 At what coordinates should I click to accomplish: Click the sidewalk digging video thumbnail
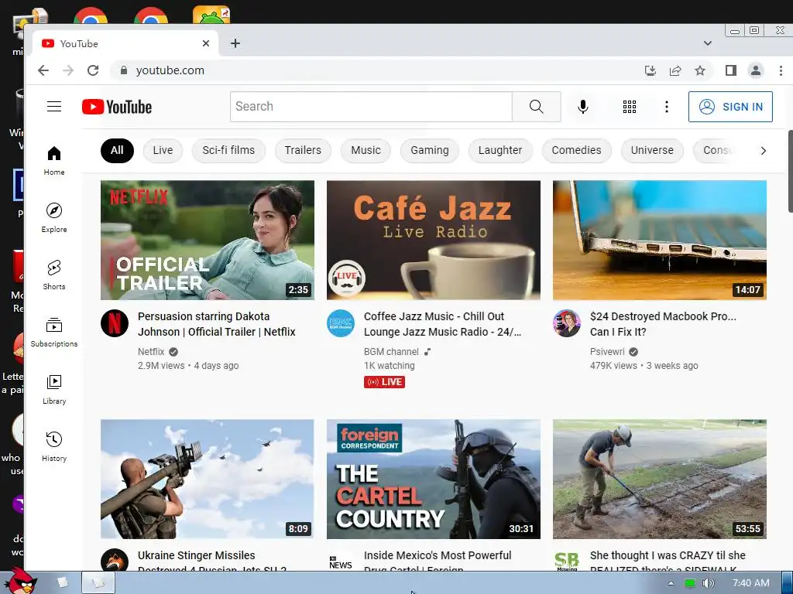click(660, 480)
